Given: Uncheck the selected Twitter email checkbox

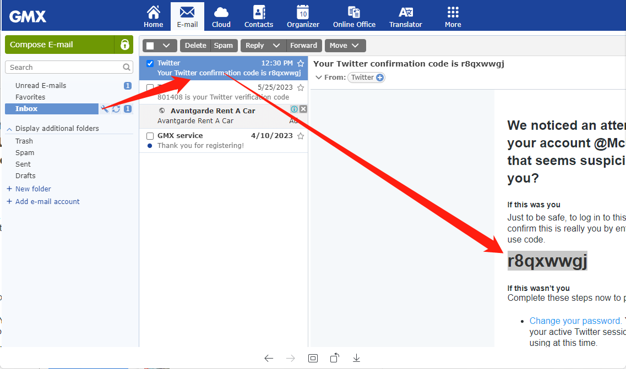Looking at the screenshot, I should point(150,63).
